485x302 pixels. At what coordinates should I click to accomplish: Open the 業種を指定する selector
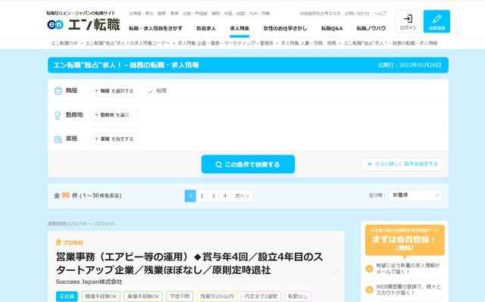click(114, 139)
